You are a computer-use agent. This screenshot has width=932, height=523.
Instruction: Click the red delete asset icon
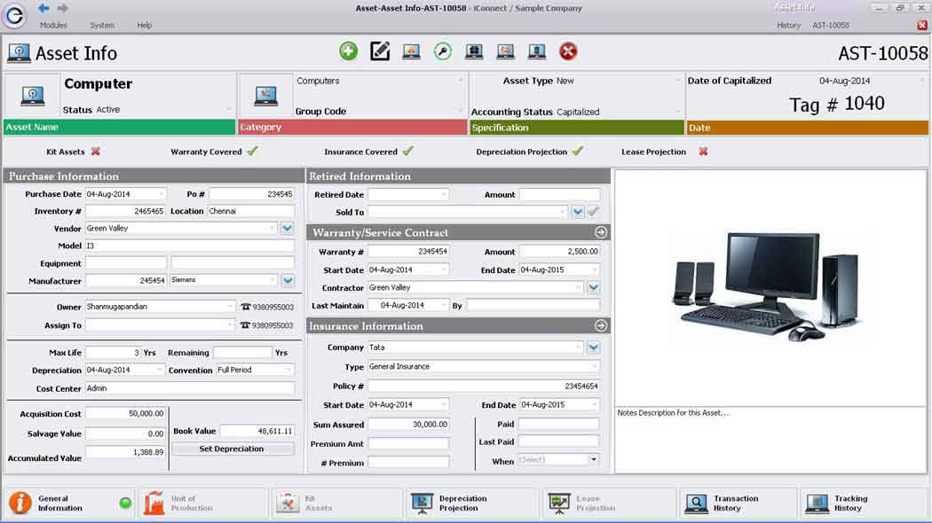tap(568, 51)
